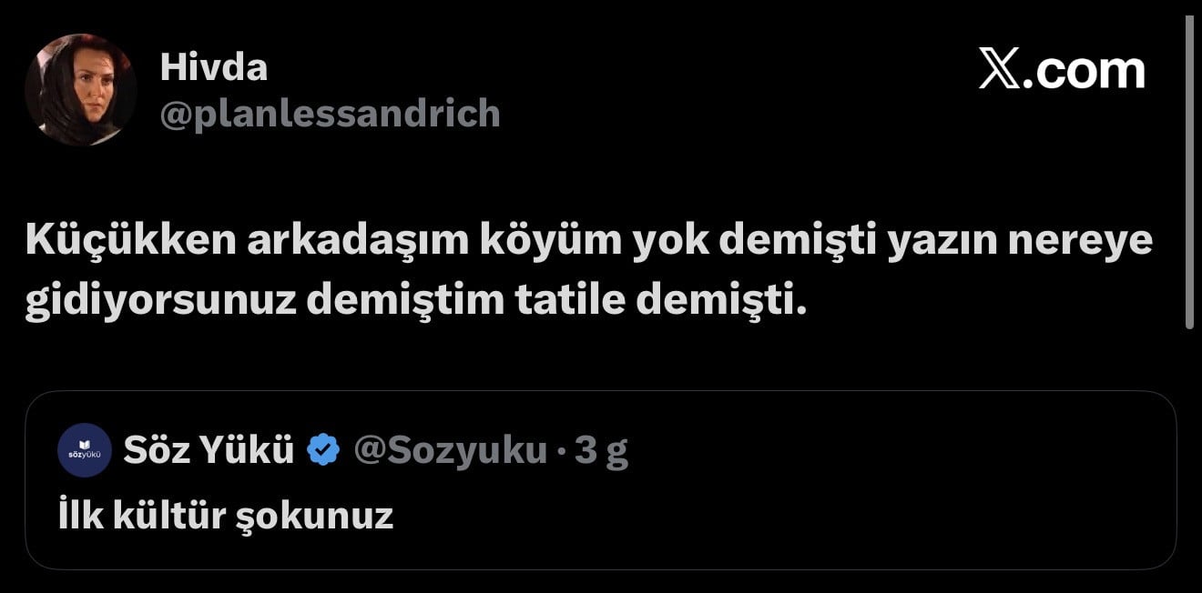1202x593 pixels.
Task: Click the X logo icon
Action: [x=999, y=70]
